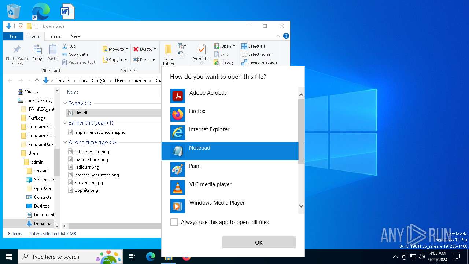Screen dimensions: 469x264
Task: Pick Windows Media Player from list
Action: point(230,206)
